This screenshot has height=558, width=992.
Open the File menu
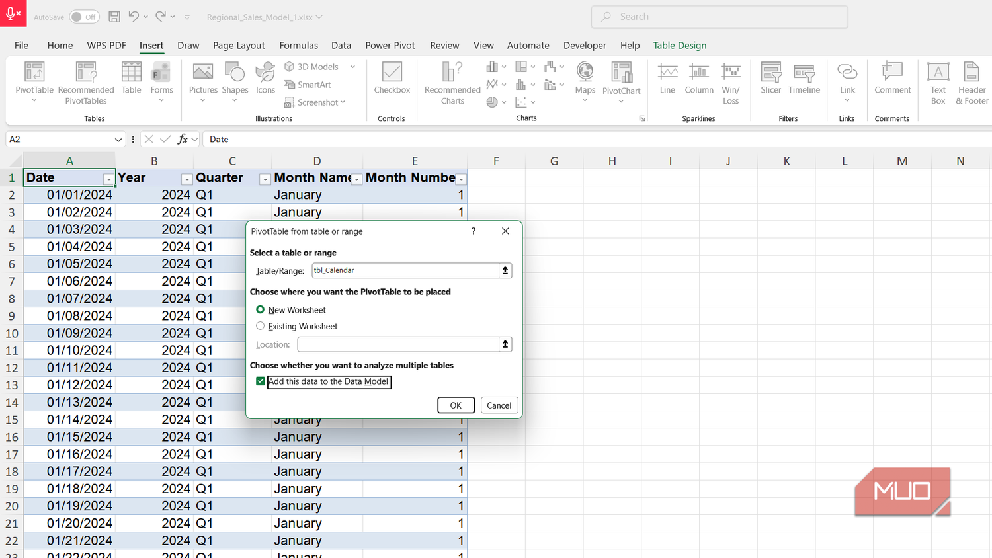click(21, 45)
